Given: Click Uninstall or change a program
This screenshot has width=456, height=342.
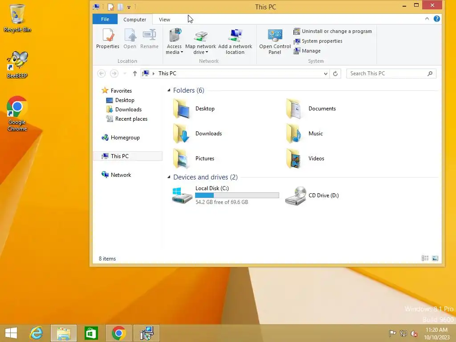Looking at the screenshot, I should pyautogui.click(x=332, y=31).
